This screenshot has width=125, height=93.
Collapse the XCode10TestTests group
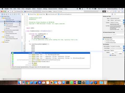[x=2, y=32]
